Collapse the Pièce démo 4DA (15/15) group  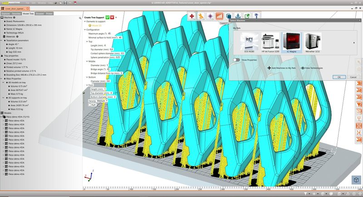tap(2, 117)
